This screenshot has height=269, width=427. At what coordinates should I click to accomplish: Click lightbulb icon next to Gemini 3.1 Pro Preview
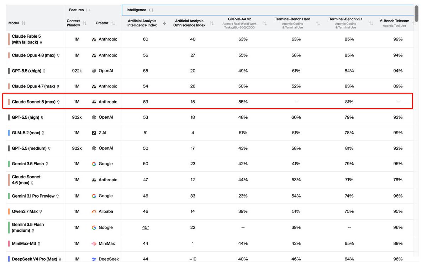[57, 196]
